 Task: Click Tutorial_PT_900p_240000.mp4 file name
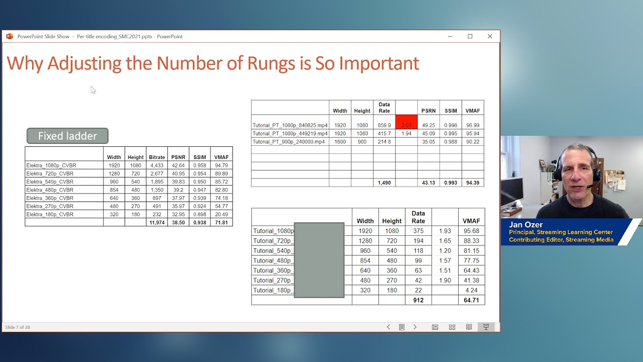tap(289, 142)
